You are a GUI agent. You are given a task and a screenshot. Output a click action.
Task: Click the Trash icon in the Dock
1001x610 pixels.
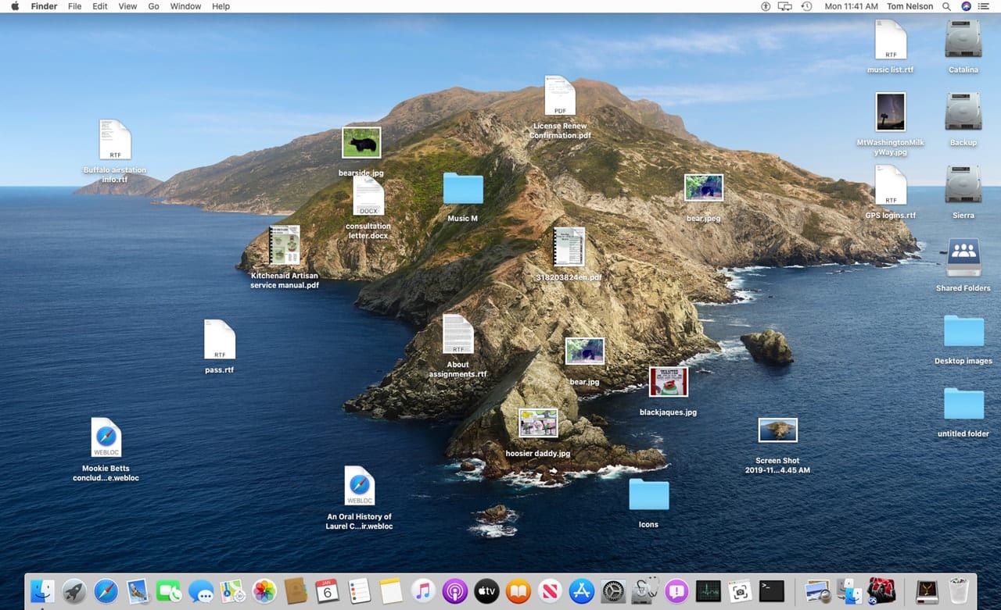tap(958, 591)
